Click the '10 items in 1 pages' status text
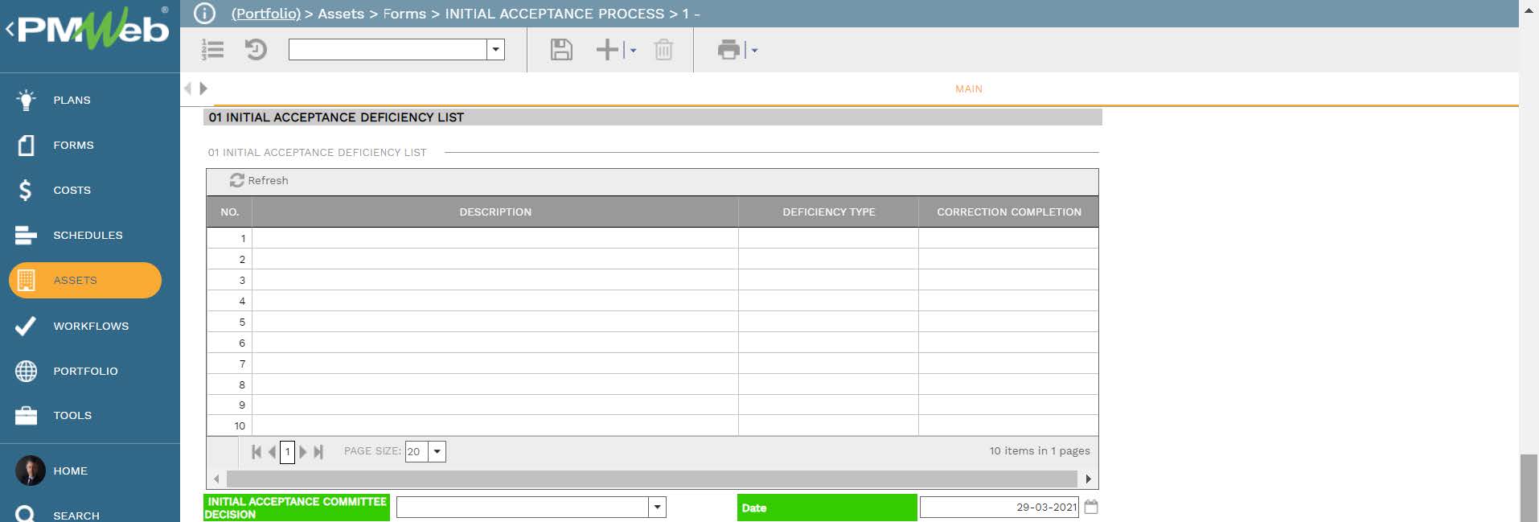1539x522 pixels. click(x=1040, y=450)
